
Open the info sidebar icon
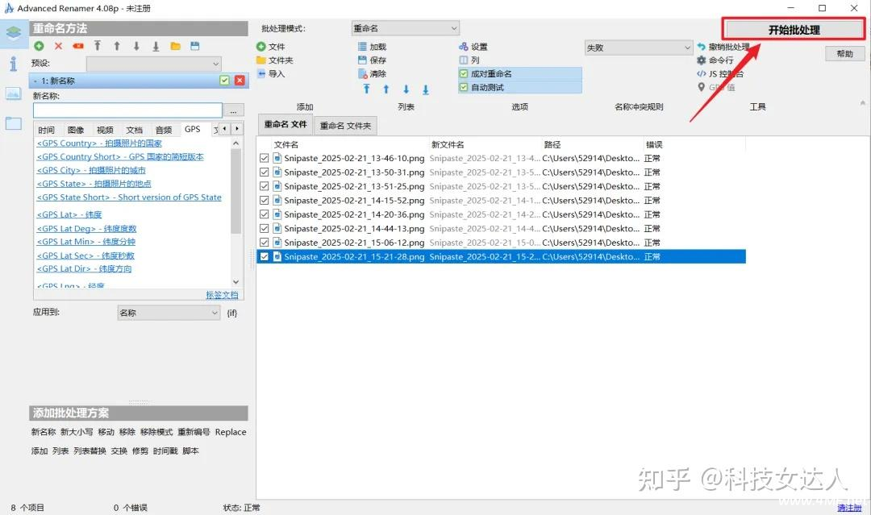coord(13,64)
